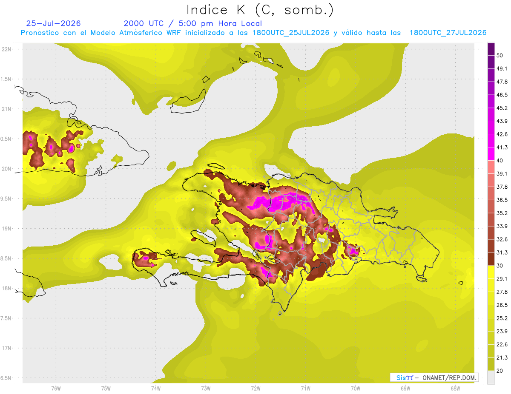The image size is (511, 394).
Task: Click the "75W" longitude label
Action: (x=106, y=388)
